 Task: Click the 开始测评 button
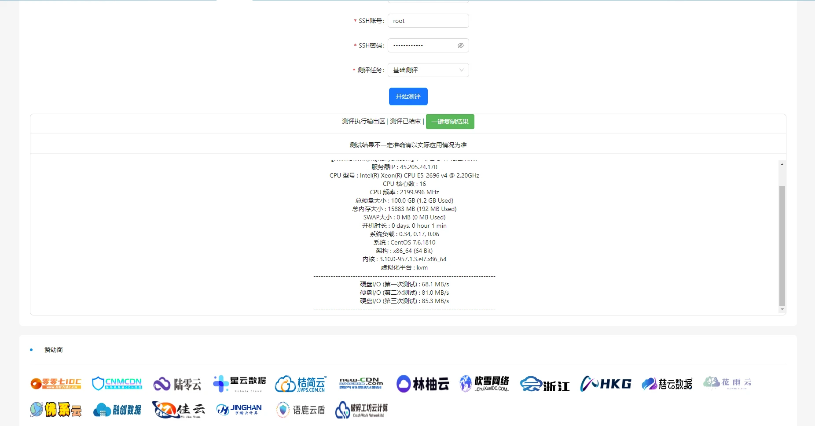[408, 96]
